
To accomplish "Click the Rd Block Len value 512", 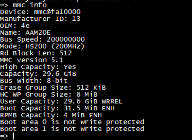I will (66, 53).
